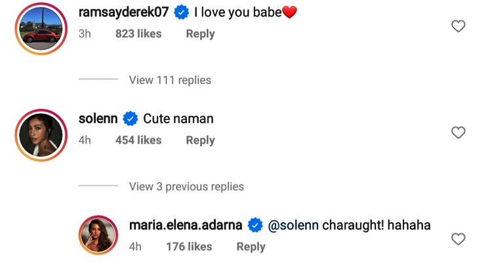This screenshot has width=492, height=272.
Task: Tap the heart on solenn's comment
Action: tap(459, 132)
